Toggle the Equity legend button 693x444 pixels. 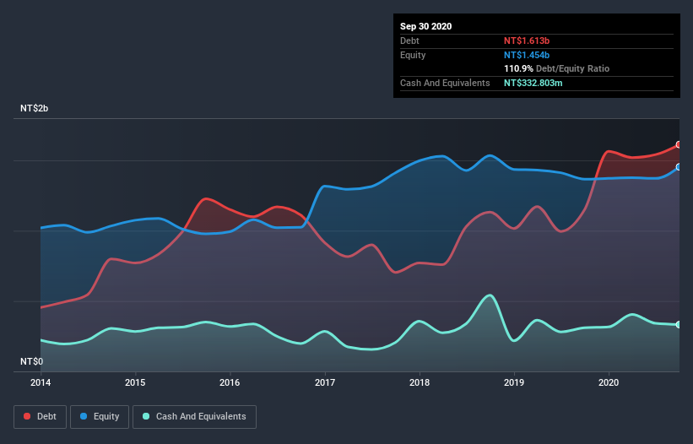pyautogui.click(x=100, y=417)
